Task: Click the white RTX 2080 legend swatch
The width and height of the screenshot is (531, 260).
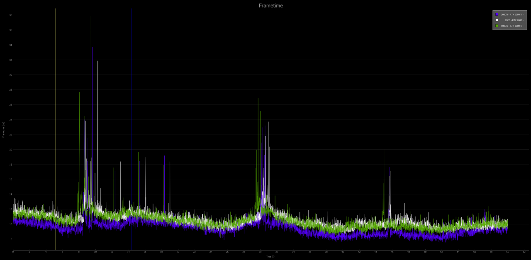Action: 497,20
